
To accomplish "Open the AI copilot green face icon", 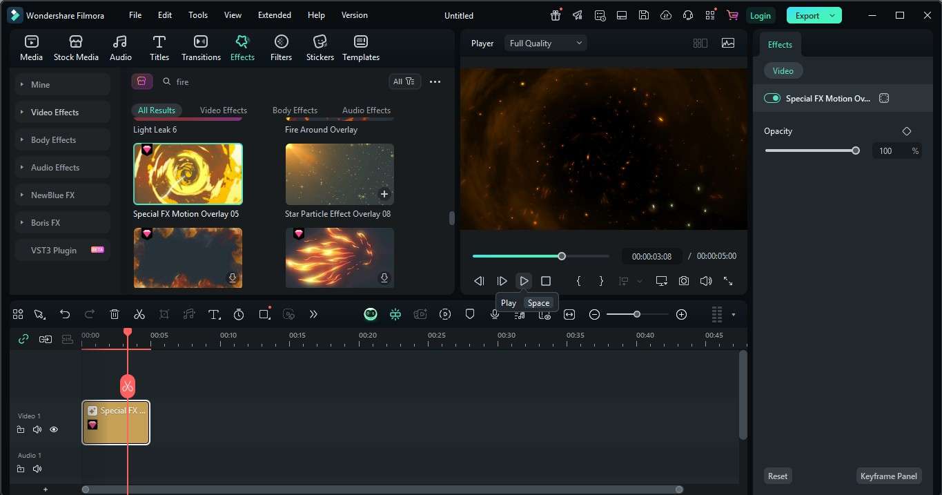I will pyautogui.click(x=371, y=314).
